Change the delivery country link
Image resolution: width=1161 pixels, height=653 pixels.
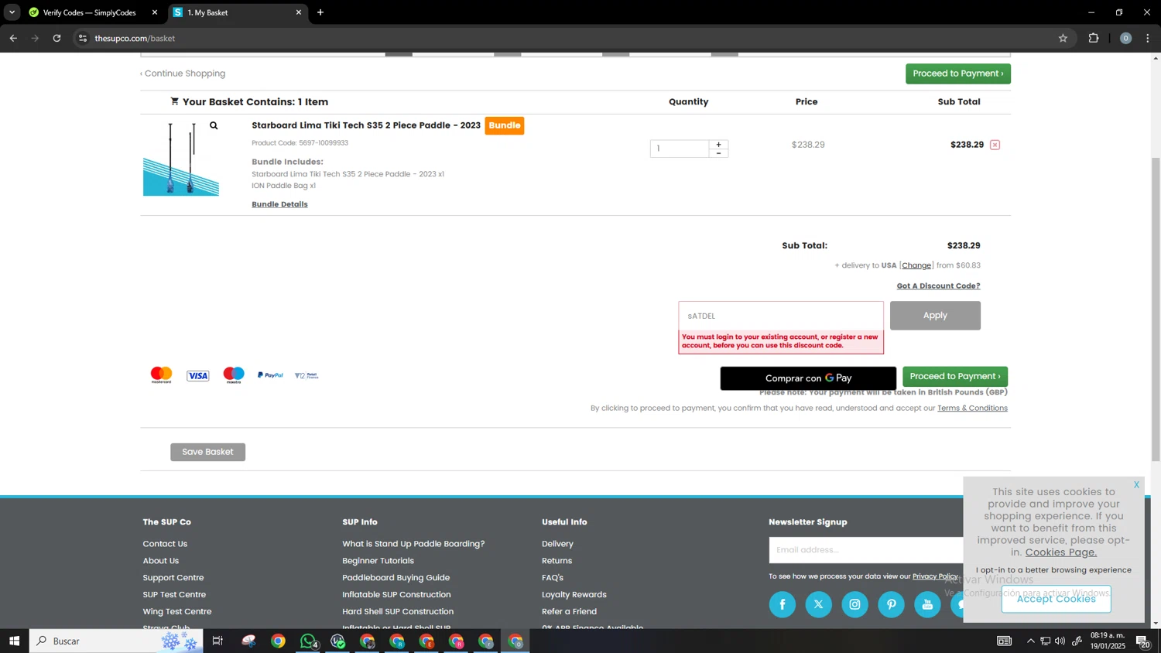point(916,265)
